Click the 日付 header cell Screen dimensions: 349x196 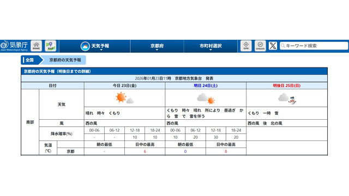[52, 85]
